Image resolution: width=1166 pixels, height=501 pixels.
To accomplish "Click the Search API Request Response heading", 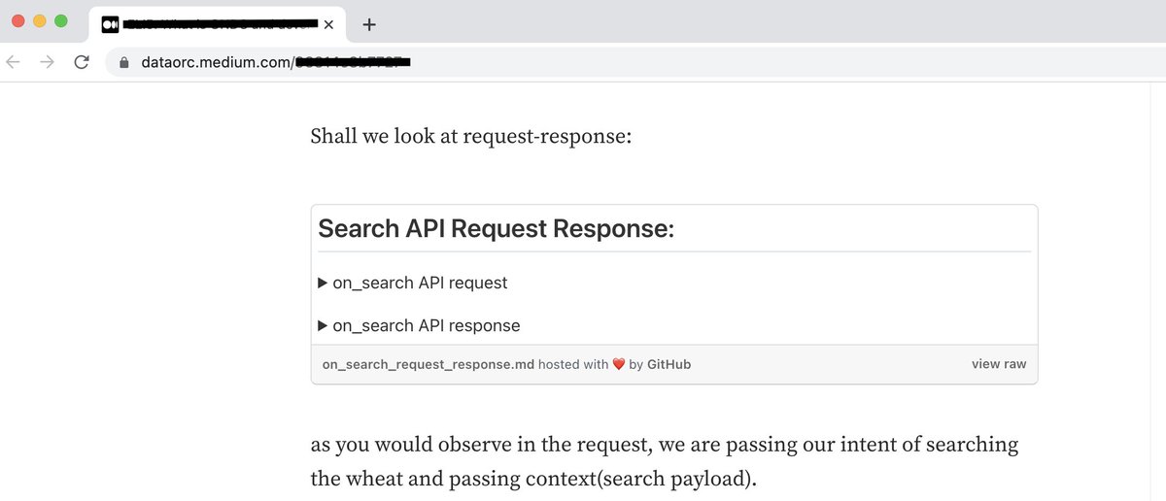I will (496, 228).
